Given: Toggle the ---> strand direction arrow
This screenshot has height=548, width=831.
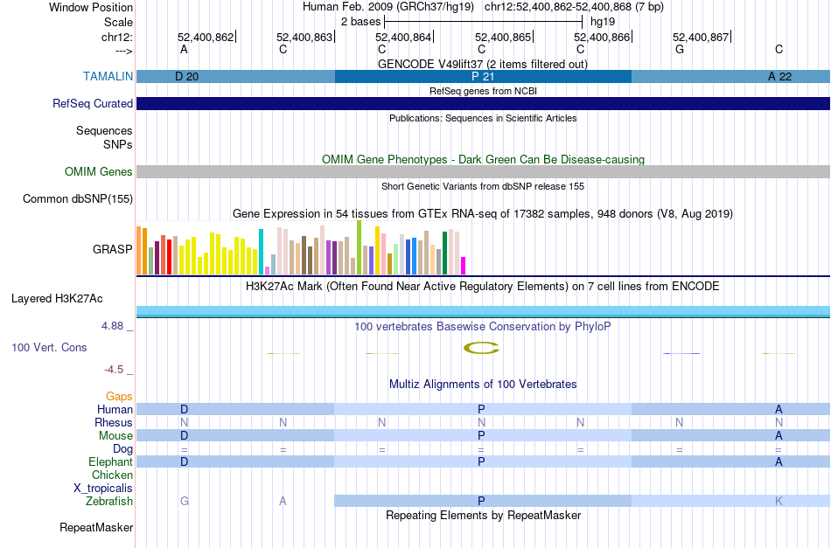Looking at the screenshot, I should click(123, 51).
